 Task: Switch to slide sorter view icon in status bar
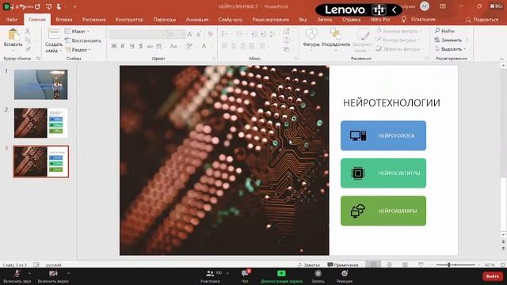point(389,264)
